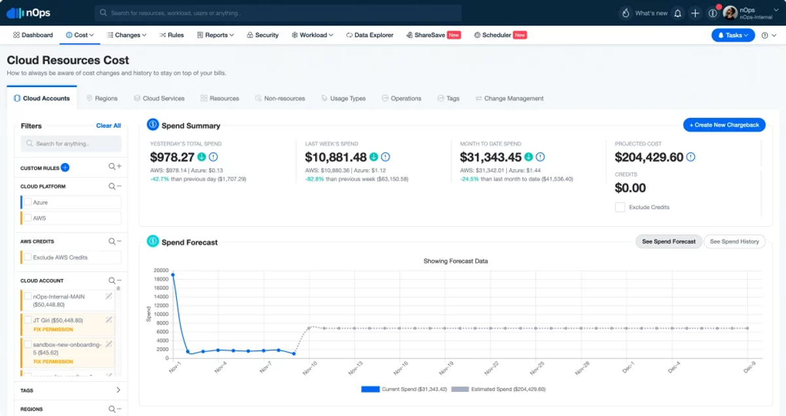Click search-minus icon for Regions filter
Screen dimensions: 786x416
click(x=115, y=409)
